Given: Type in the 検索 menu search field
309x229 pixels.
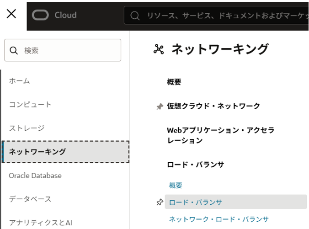Looking at the screenshot, I should click(69, 50).
